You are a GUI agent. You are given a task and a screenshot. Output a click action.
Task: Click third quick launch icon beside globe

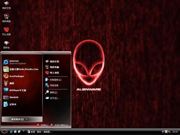(19, 132)
